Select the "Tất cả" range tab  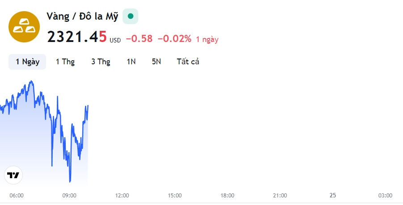(x=188, y=62)
